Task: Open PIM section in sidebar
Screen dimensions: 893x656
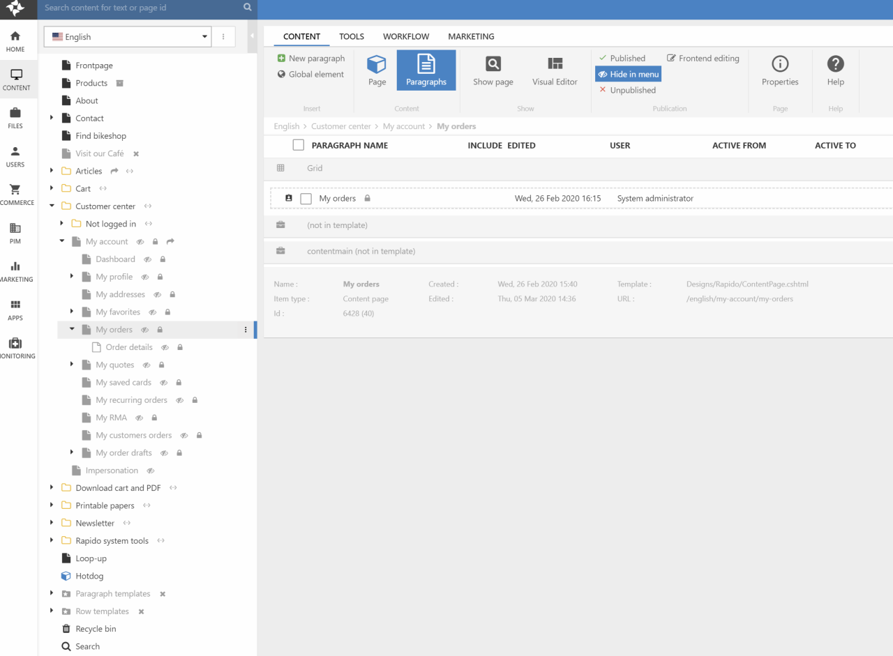Action: (15, 233)
